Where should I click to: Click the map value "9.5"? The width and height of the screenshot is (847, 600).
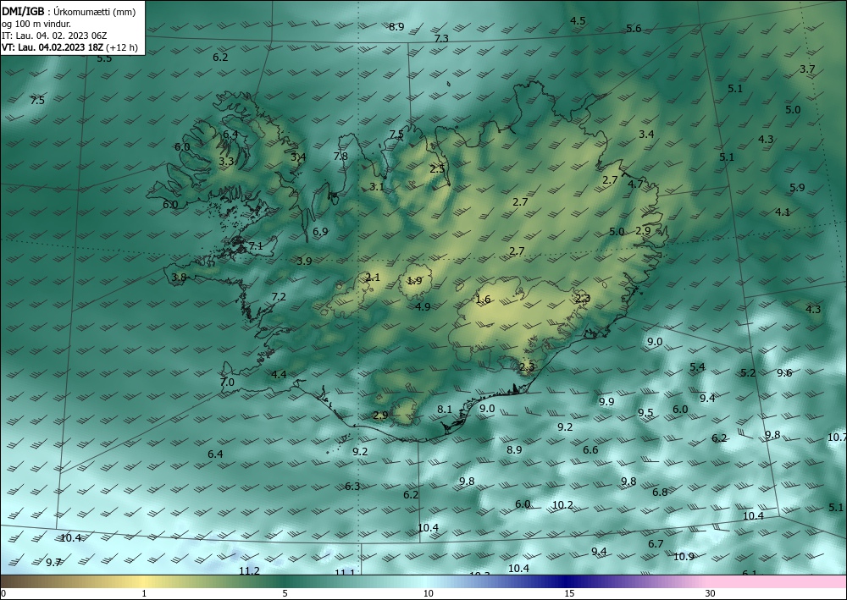[x=645, y=412]
